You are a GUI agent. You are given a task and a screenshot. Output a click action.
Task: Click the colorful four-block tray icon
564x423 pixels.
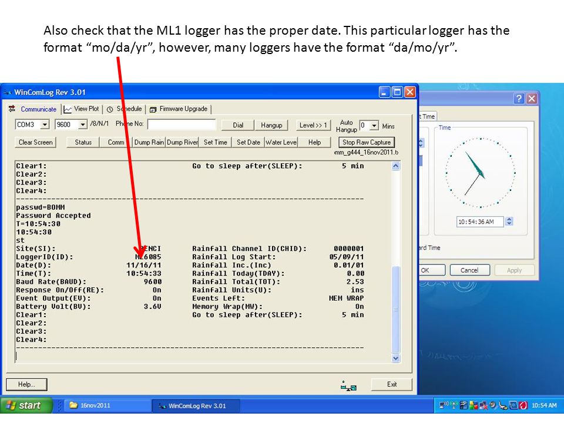[474, 405]
